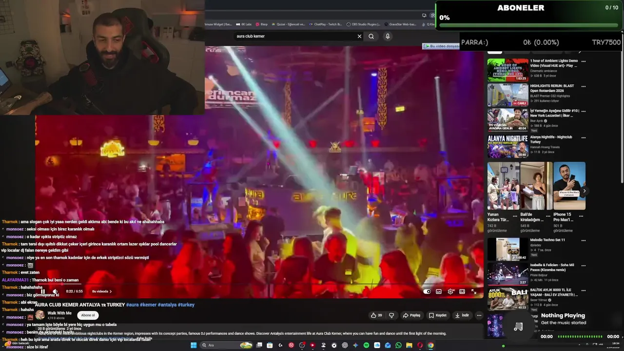Dislike the video with thumbs down
624x351 pixels.
point(391,315)
